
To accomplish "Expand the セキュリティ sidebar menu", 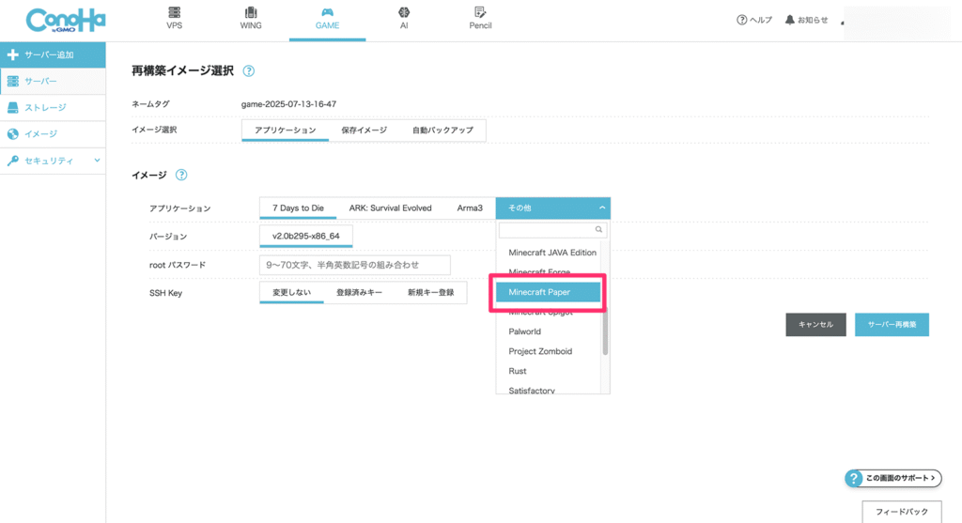I will click(53, 161).
